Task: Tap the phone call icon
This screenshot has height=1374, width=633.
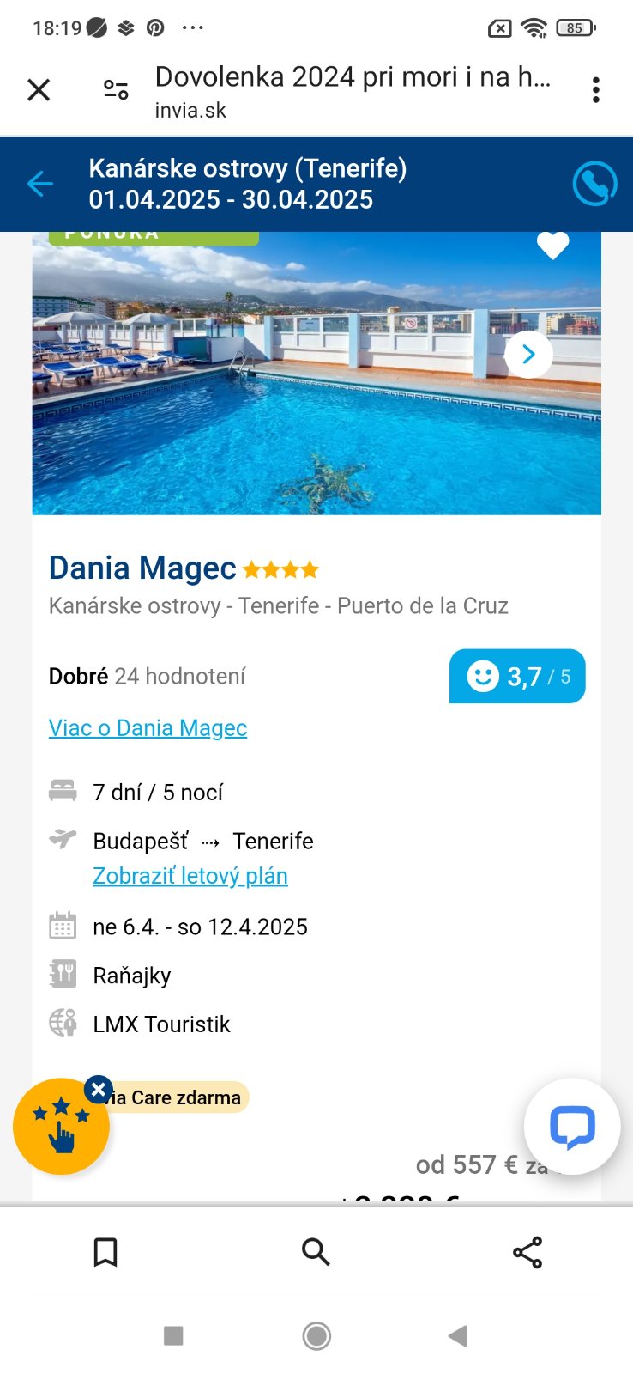Action: 594,184
